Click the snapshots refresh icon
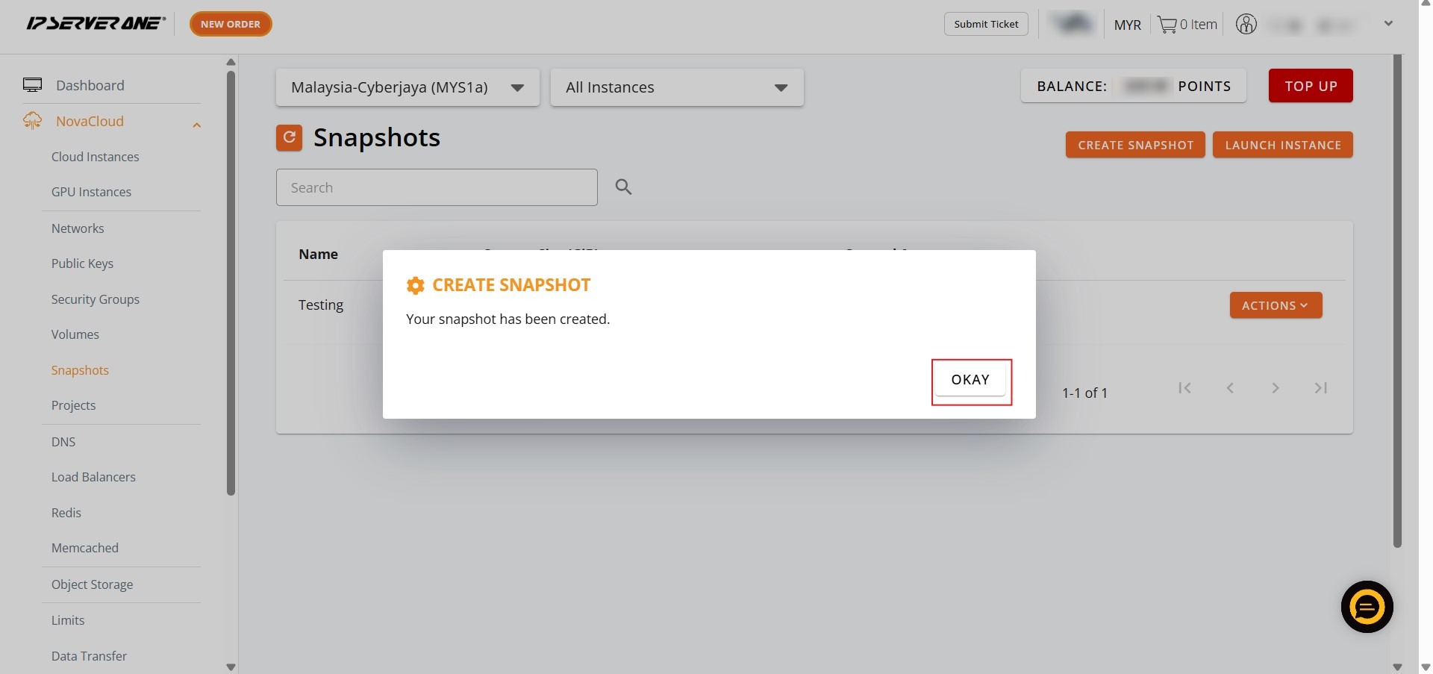 tap(289, 137)
